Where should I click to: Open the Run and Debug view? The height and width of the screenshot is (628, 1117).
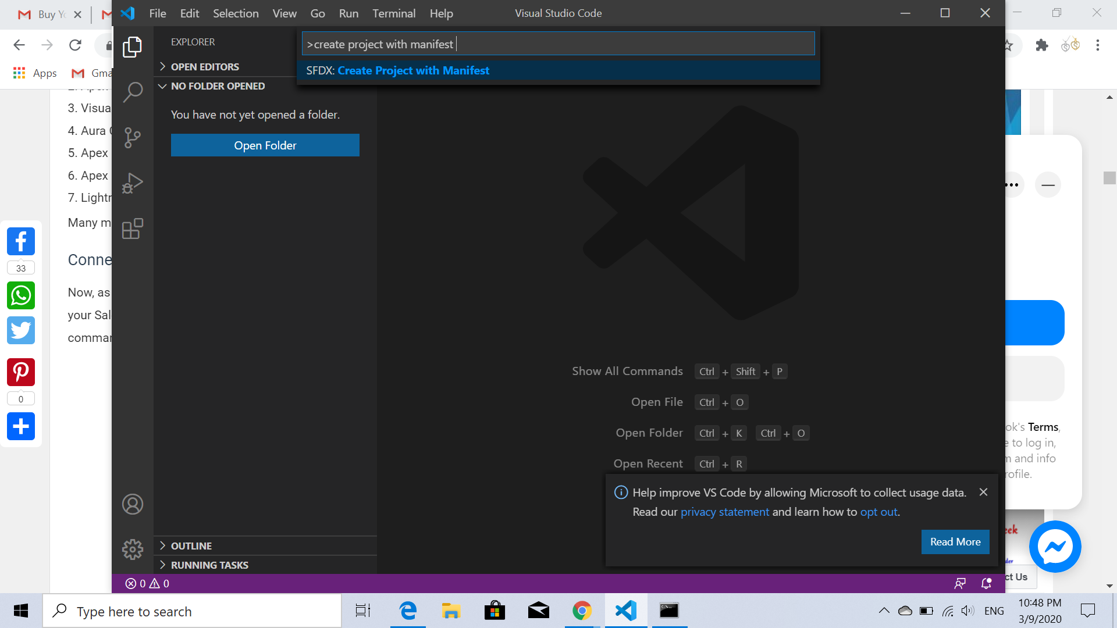click(x=132, y=183)
